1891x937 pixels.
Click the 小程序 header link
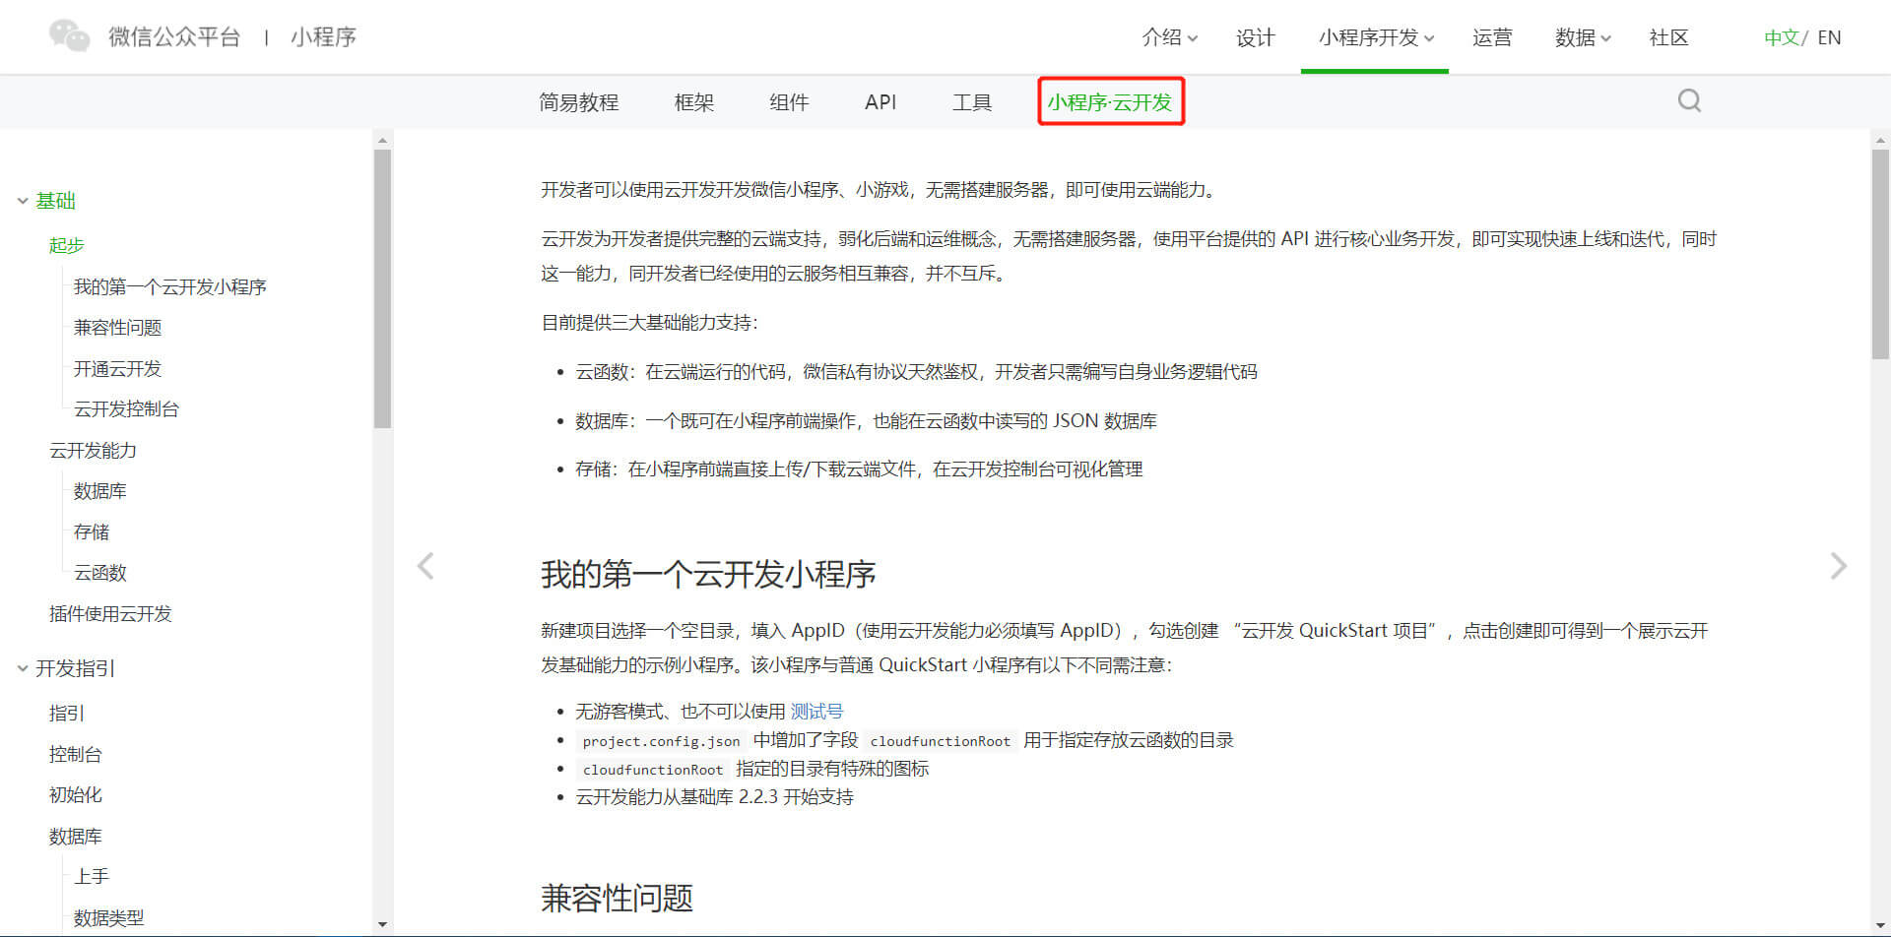pos(323,37)
